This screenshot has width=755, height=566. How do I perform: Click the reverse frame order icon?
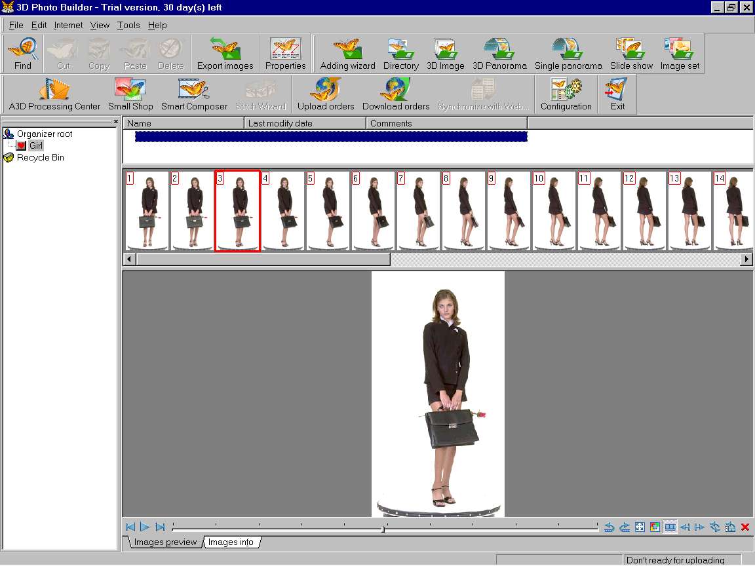pyautogui.click(x=715, y=527)
